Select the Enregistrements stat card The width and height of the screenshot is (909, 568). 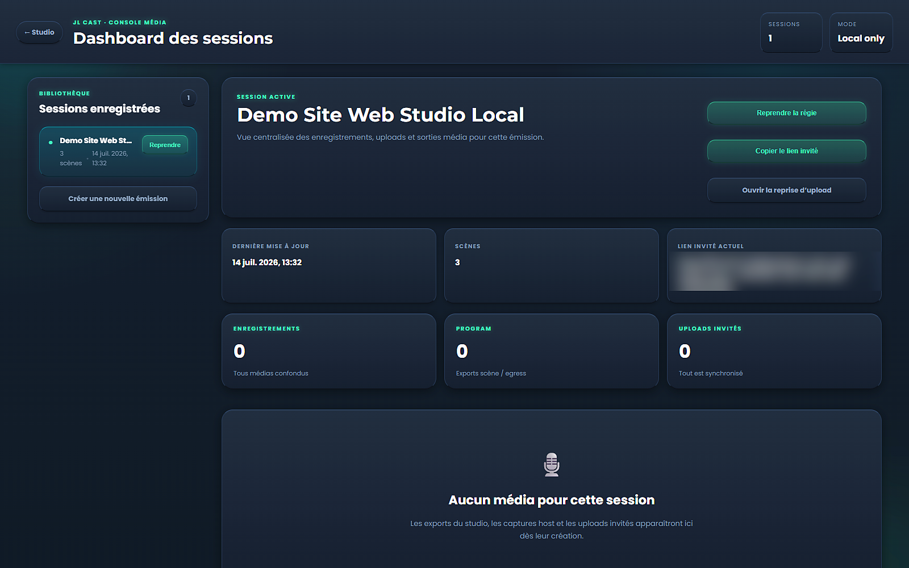pyautogui.click(x=329, y=351)
